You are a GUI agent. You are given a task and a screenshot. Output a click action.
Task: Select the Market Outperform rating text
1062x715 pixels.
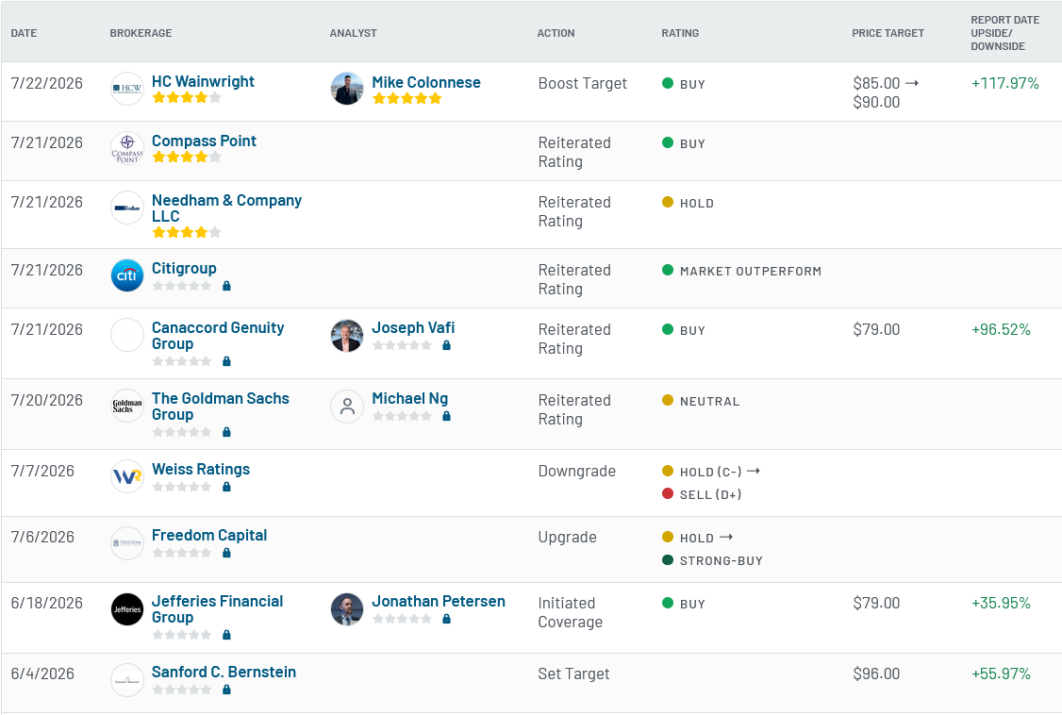(751, 271)
